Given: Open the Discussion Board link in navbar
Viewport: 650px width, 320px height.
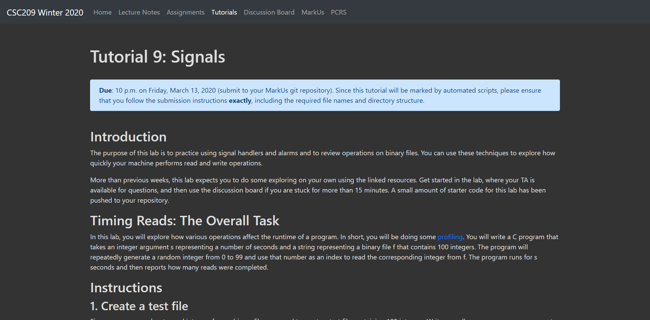Looking at the screenshot, I should [269, 12].
